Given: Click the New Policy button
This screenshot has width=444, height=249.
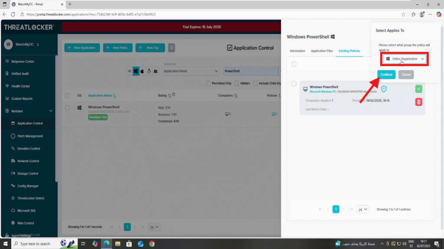Looking at the screenshot, I should [x=118, y=48].
